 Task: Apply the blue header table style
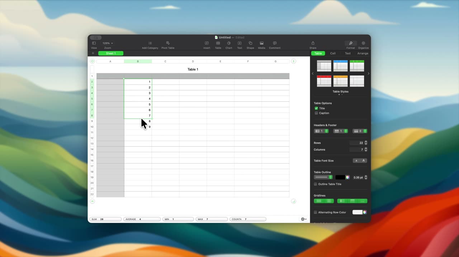pyautogui.click(x=340, y=66)
